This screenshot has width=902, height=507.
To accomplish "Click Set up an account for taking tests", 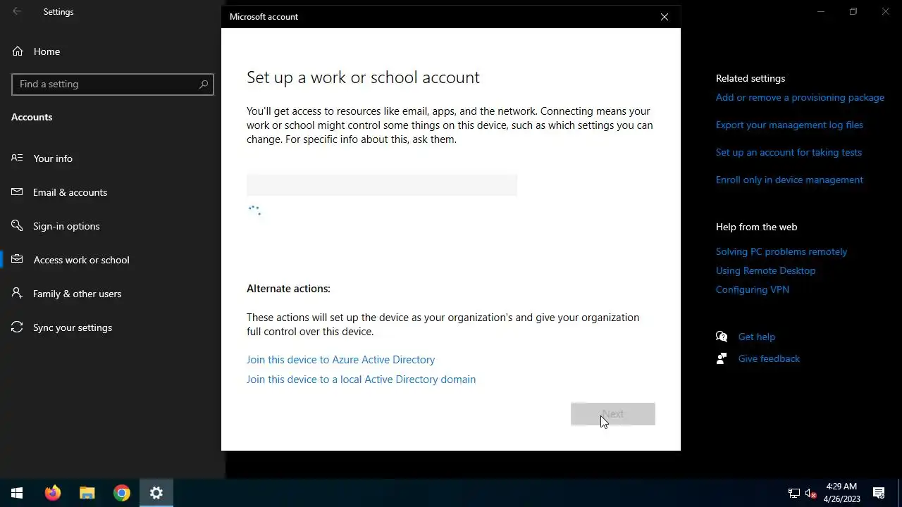I will click(x=789, y=152).
